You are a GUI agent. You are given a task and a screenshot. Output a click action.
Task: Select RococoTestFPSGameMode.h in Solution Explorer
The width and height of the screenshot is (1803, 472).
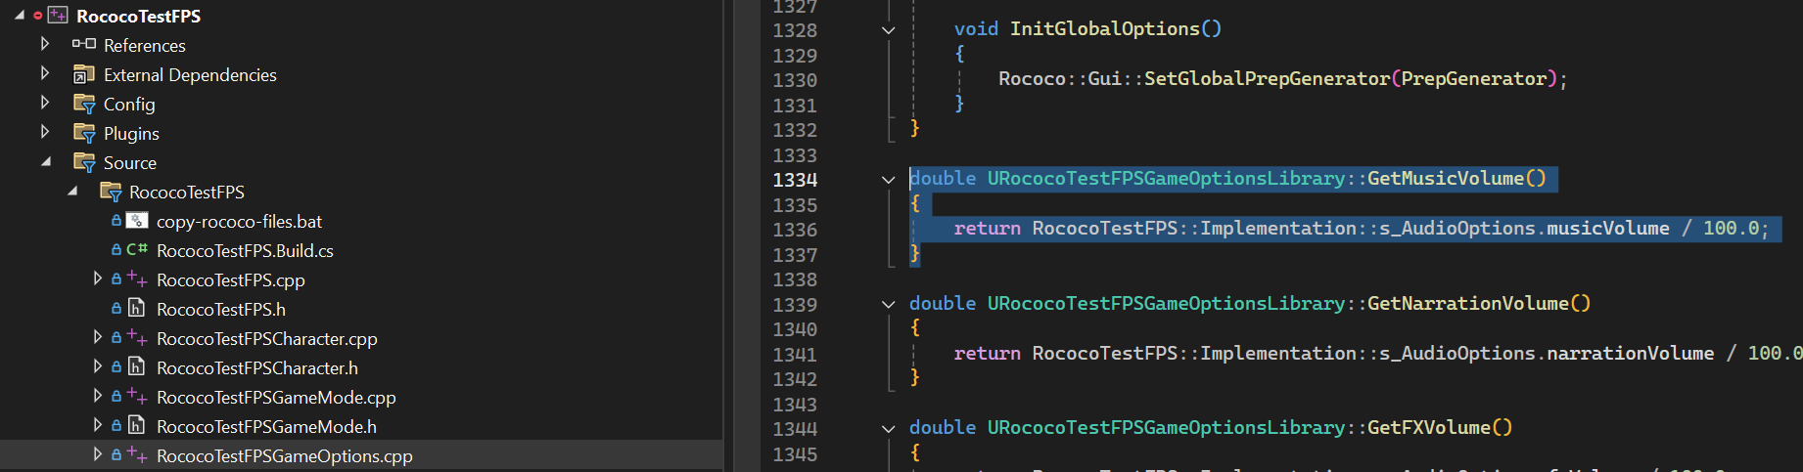(x=266, y=426)
